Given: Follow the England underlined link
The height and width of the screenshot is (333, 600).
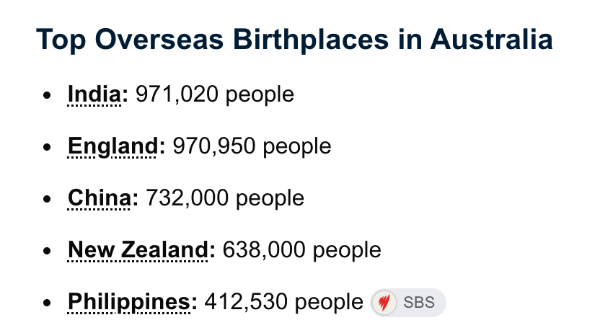Looking at the screenshot, I should pyautogui.click(x=113, y=146).
